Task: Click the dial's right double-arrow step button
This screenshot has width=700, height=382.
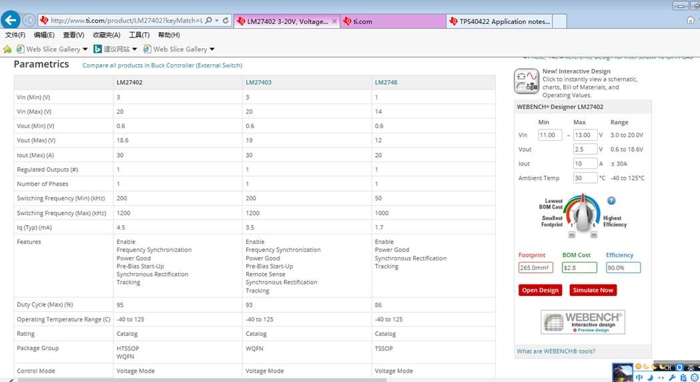Action: (594, 234)
